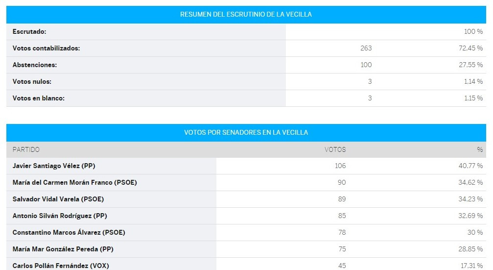Select the Votos contabilizados row label
Image resolution: width=493 pixels, height=270 pixels.
pos(46,48)
